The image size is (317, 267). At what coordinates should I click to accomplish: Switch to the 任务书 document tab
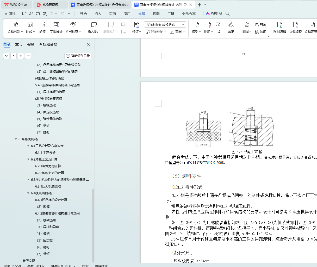(x=100, y=4)
